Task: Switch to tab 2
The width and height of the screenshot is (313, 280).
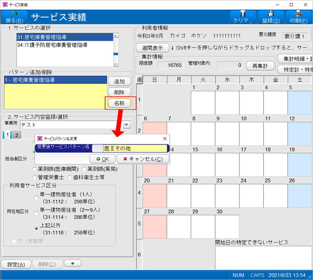Action: [16, 135]
